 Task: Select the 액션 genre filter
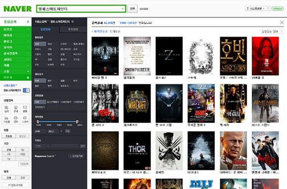coord(49,44)
